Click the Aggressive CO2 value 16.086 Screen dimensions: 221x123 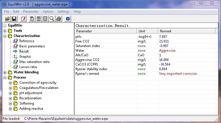[x=164, y=60]
